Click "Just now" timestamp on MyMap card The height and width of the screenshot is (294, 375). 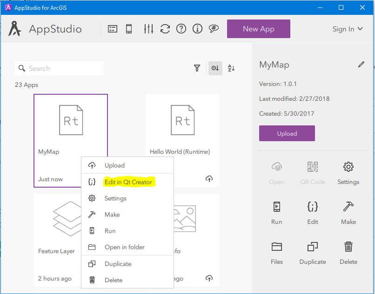[x=50, y=179]
